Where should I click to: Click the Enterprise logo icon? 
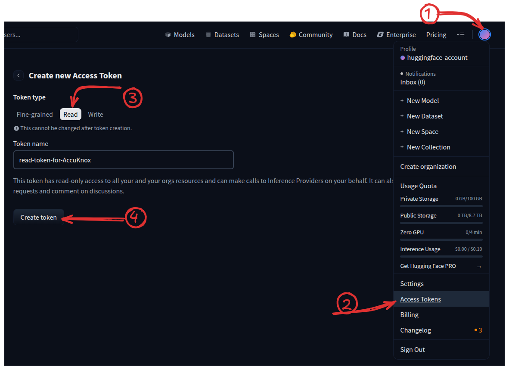380,35
